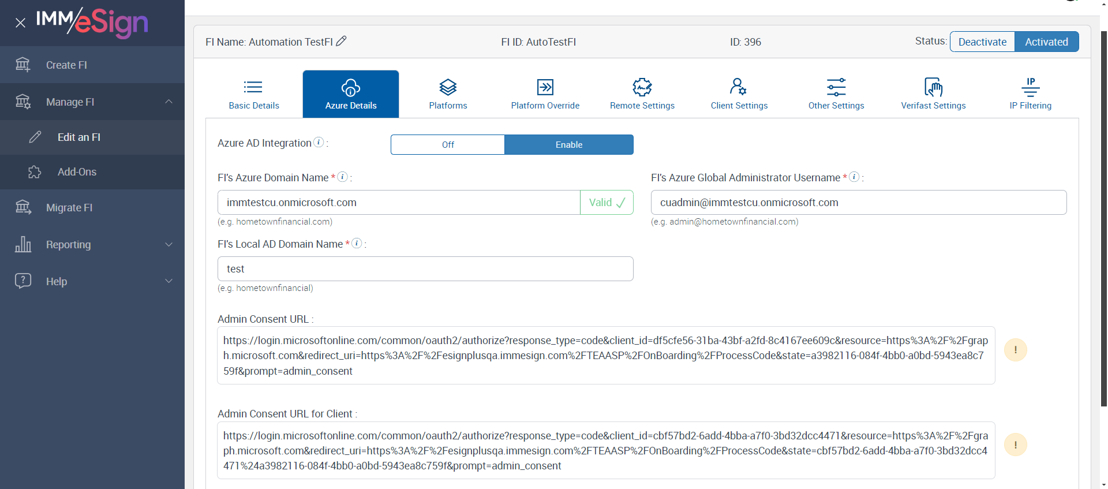This screenshot has height=489, width=1108.
Task: Close the sidebar with the X icon
Action: click(x=21, y=23)
